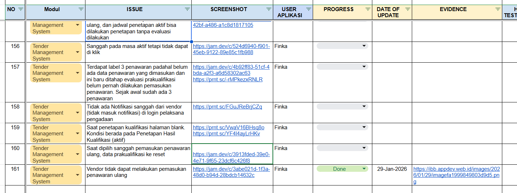
Task: Open the Modul column filter icon
Action: point(81,9)
